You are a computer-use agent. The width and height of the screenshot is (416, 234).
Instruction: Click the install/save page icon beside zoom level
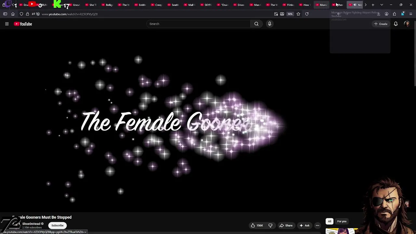(x=282, y=14)
